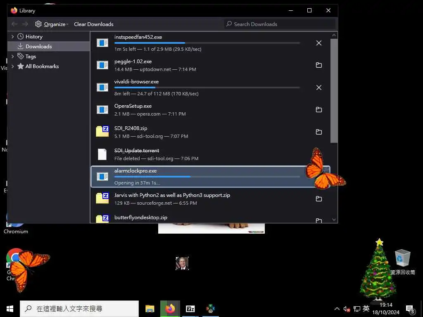Show peggle-1.02.exe in its folder

tap(318, 65)
